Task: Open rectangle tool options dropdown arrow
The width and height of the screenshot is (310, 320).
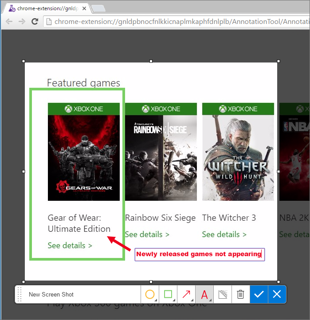Action: (174, 300)
